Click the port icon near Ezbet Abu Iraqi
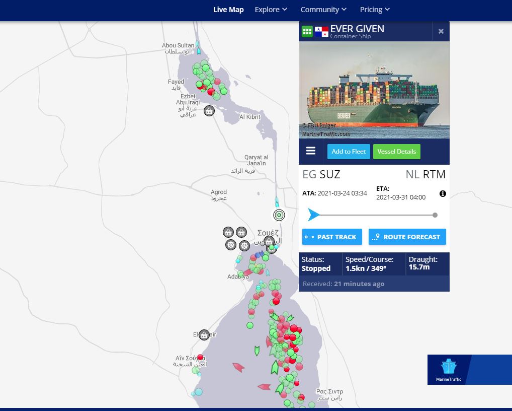This screenshot has width=512, height=411. click(209, 111)
